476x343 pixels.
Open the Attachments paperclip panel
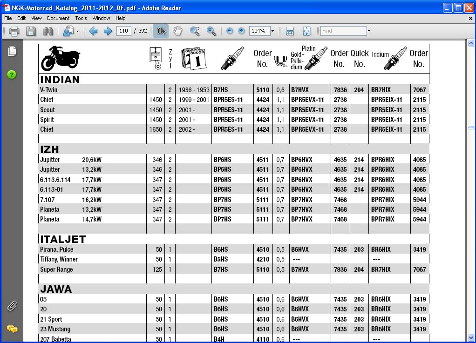12,306
